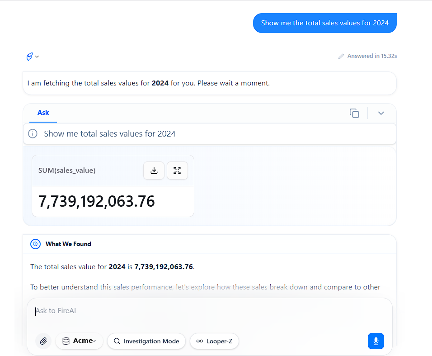Click the info icon beside the query text
The image size is (432, 356).
point(33,134)
